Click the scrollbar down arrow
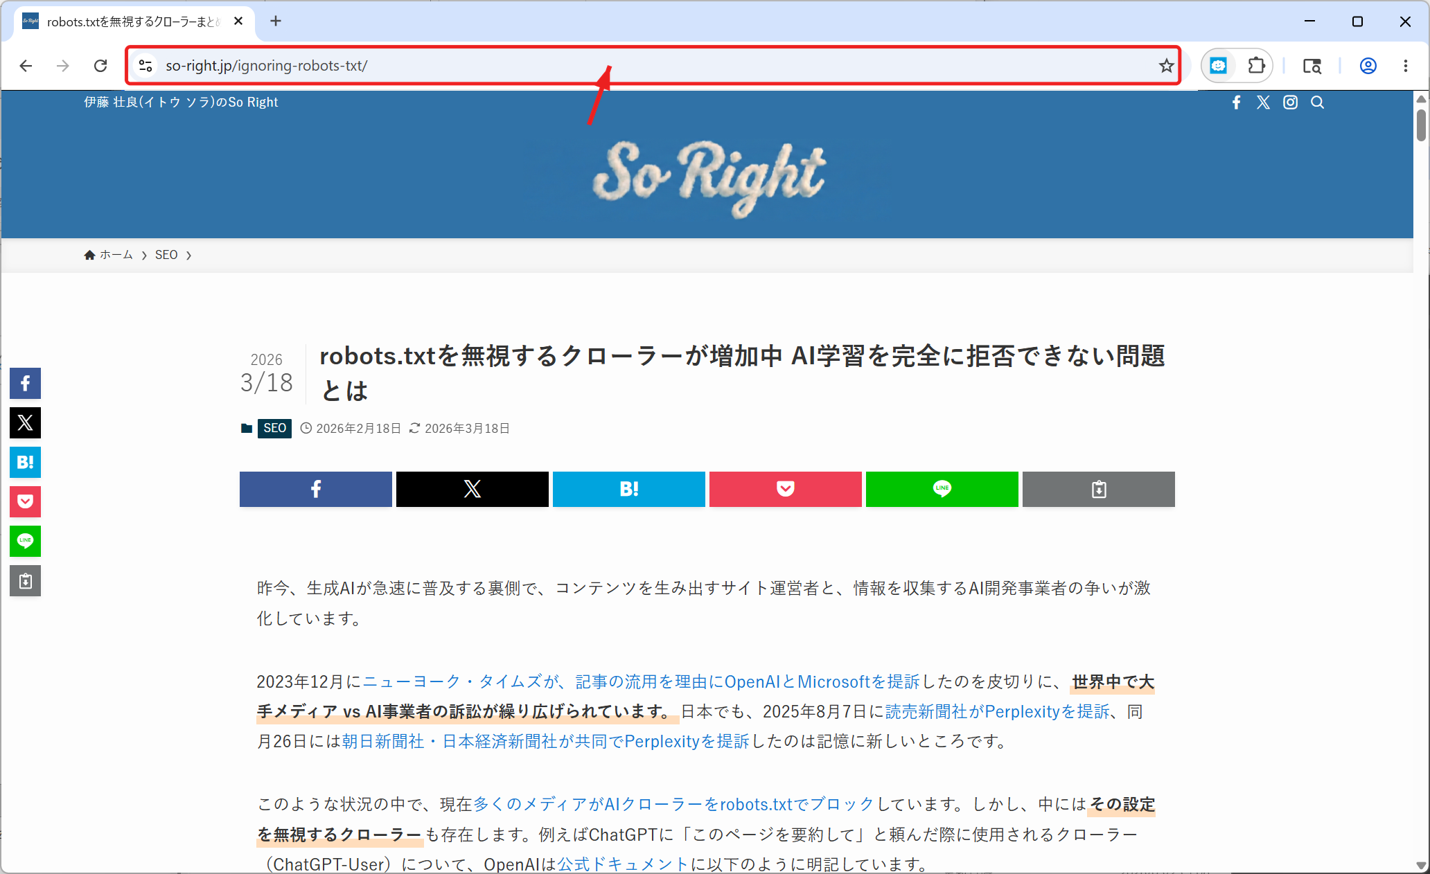The width and height of the screenshot is (1430, 874). coord(1421,866)
